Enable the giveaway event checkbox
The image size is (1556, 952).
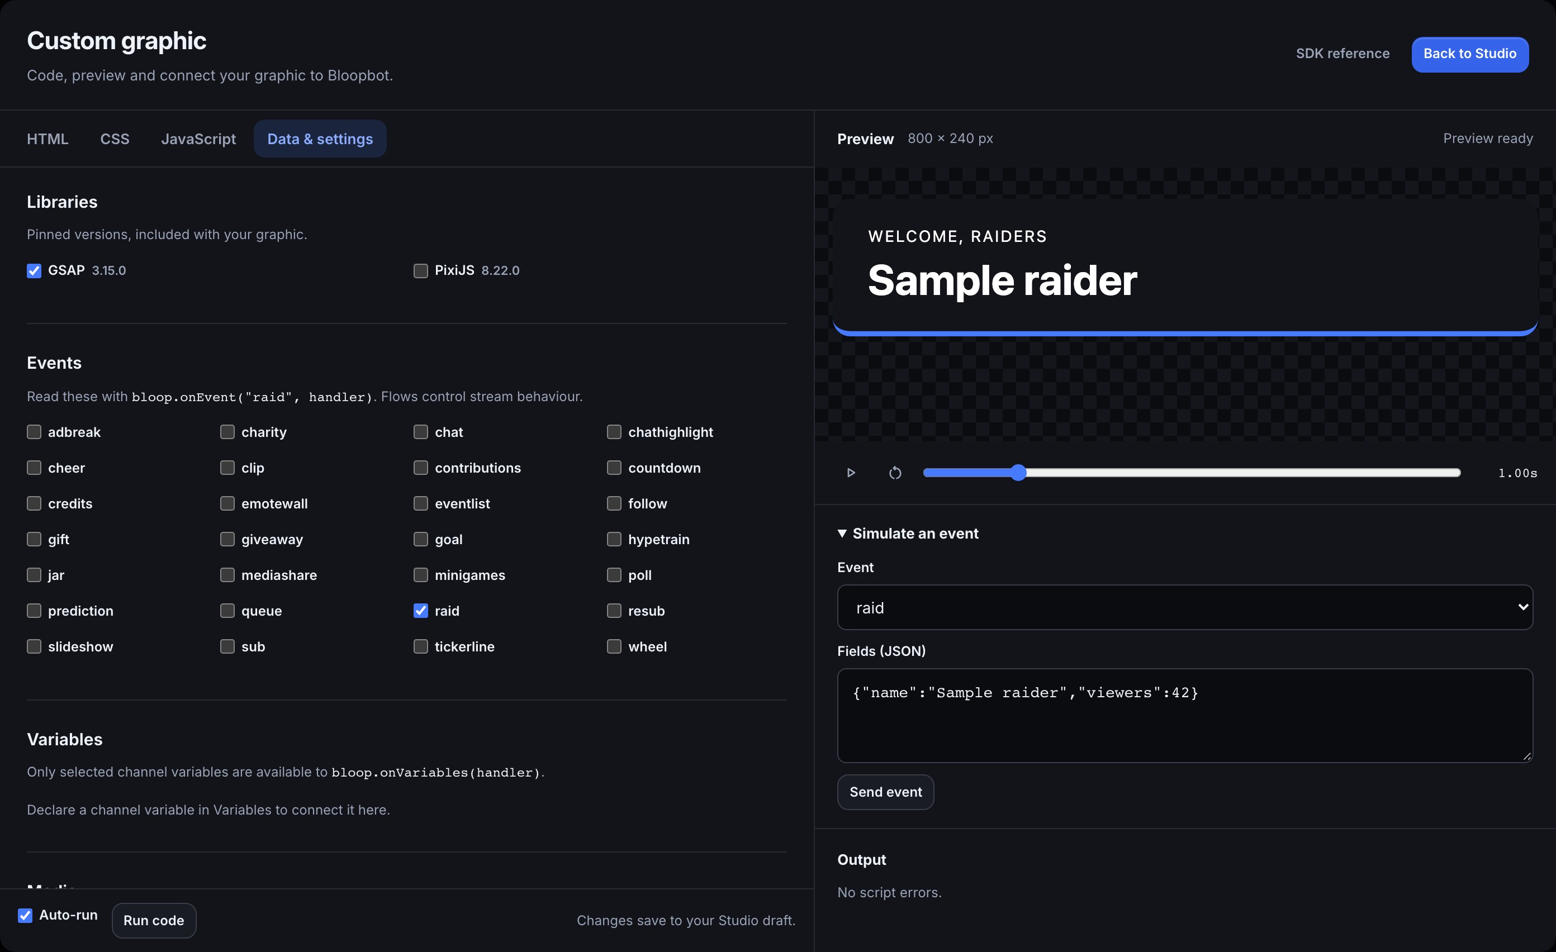[227, 539]
